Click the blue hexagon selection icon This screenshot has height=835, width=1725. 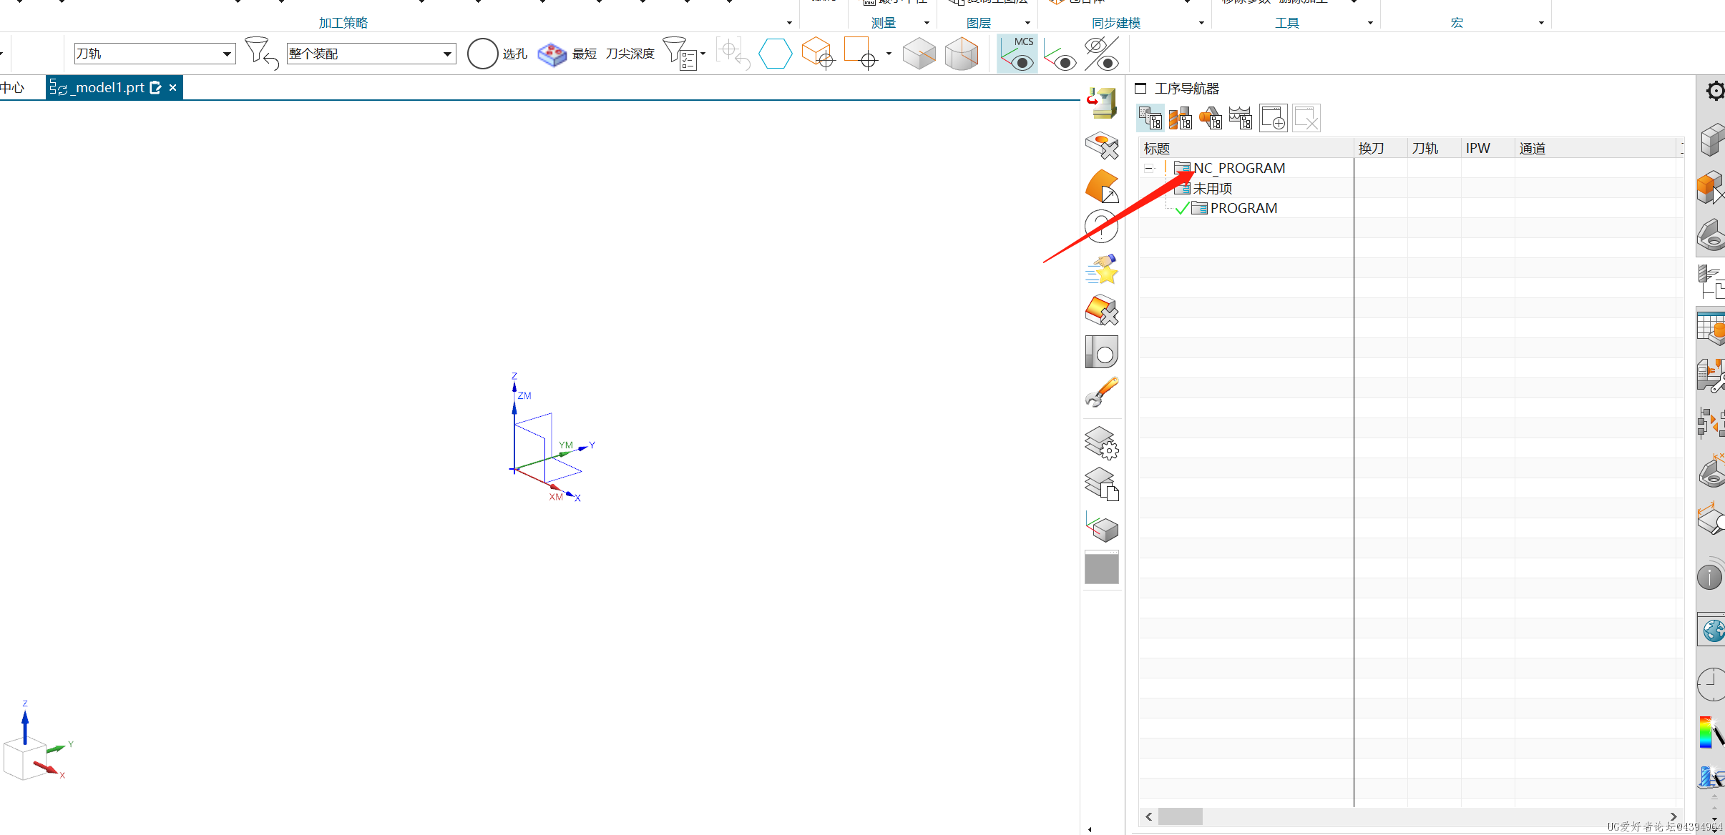pyautogui.click(x=776, y=54)
